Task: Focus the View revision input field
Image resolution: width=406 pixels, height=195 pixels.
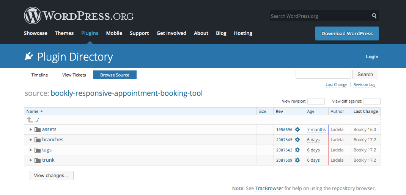Action: pos(316,101)
